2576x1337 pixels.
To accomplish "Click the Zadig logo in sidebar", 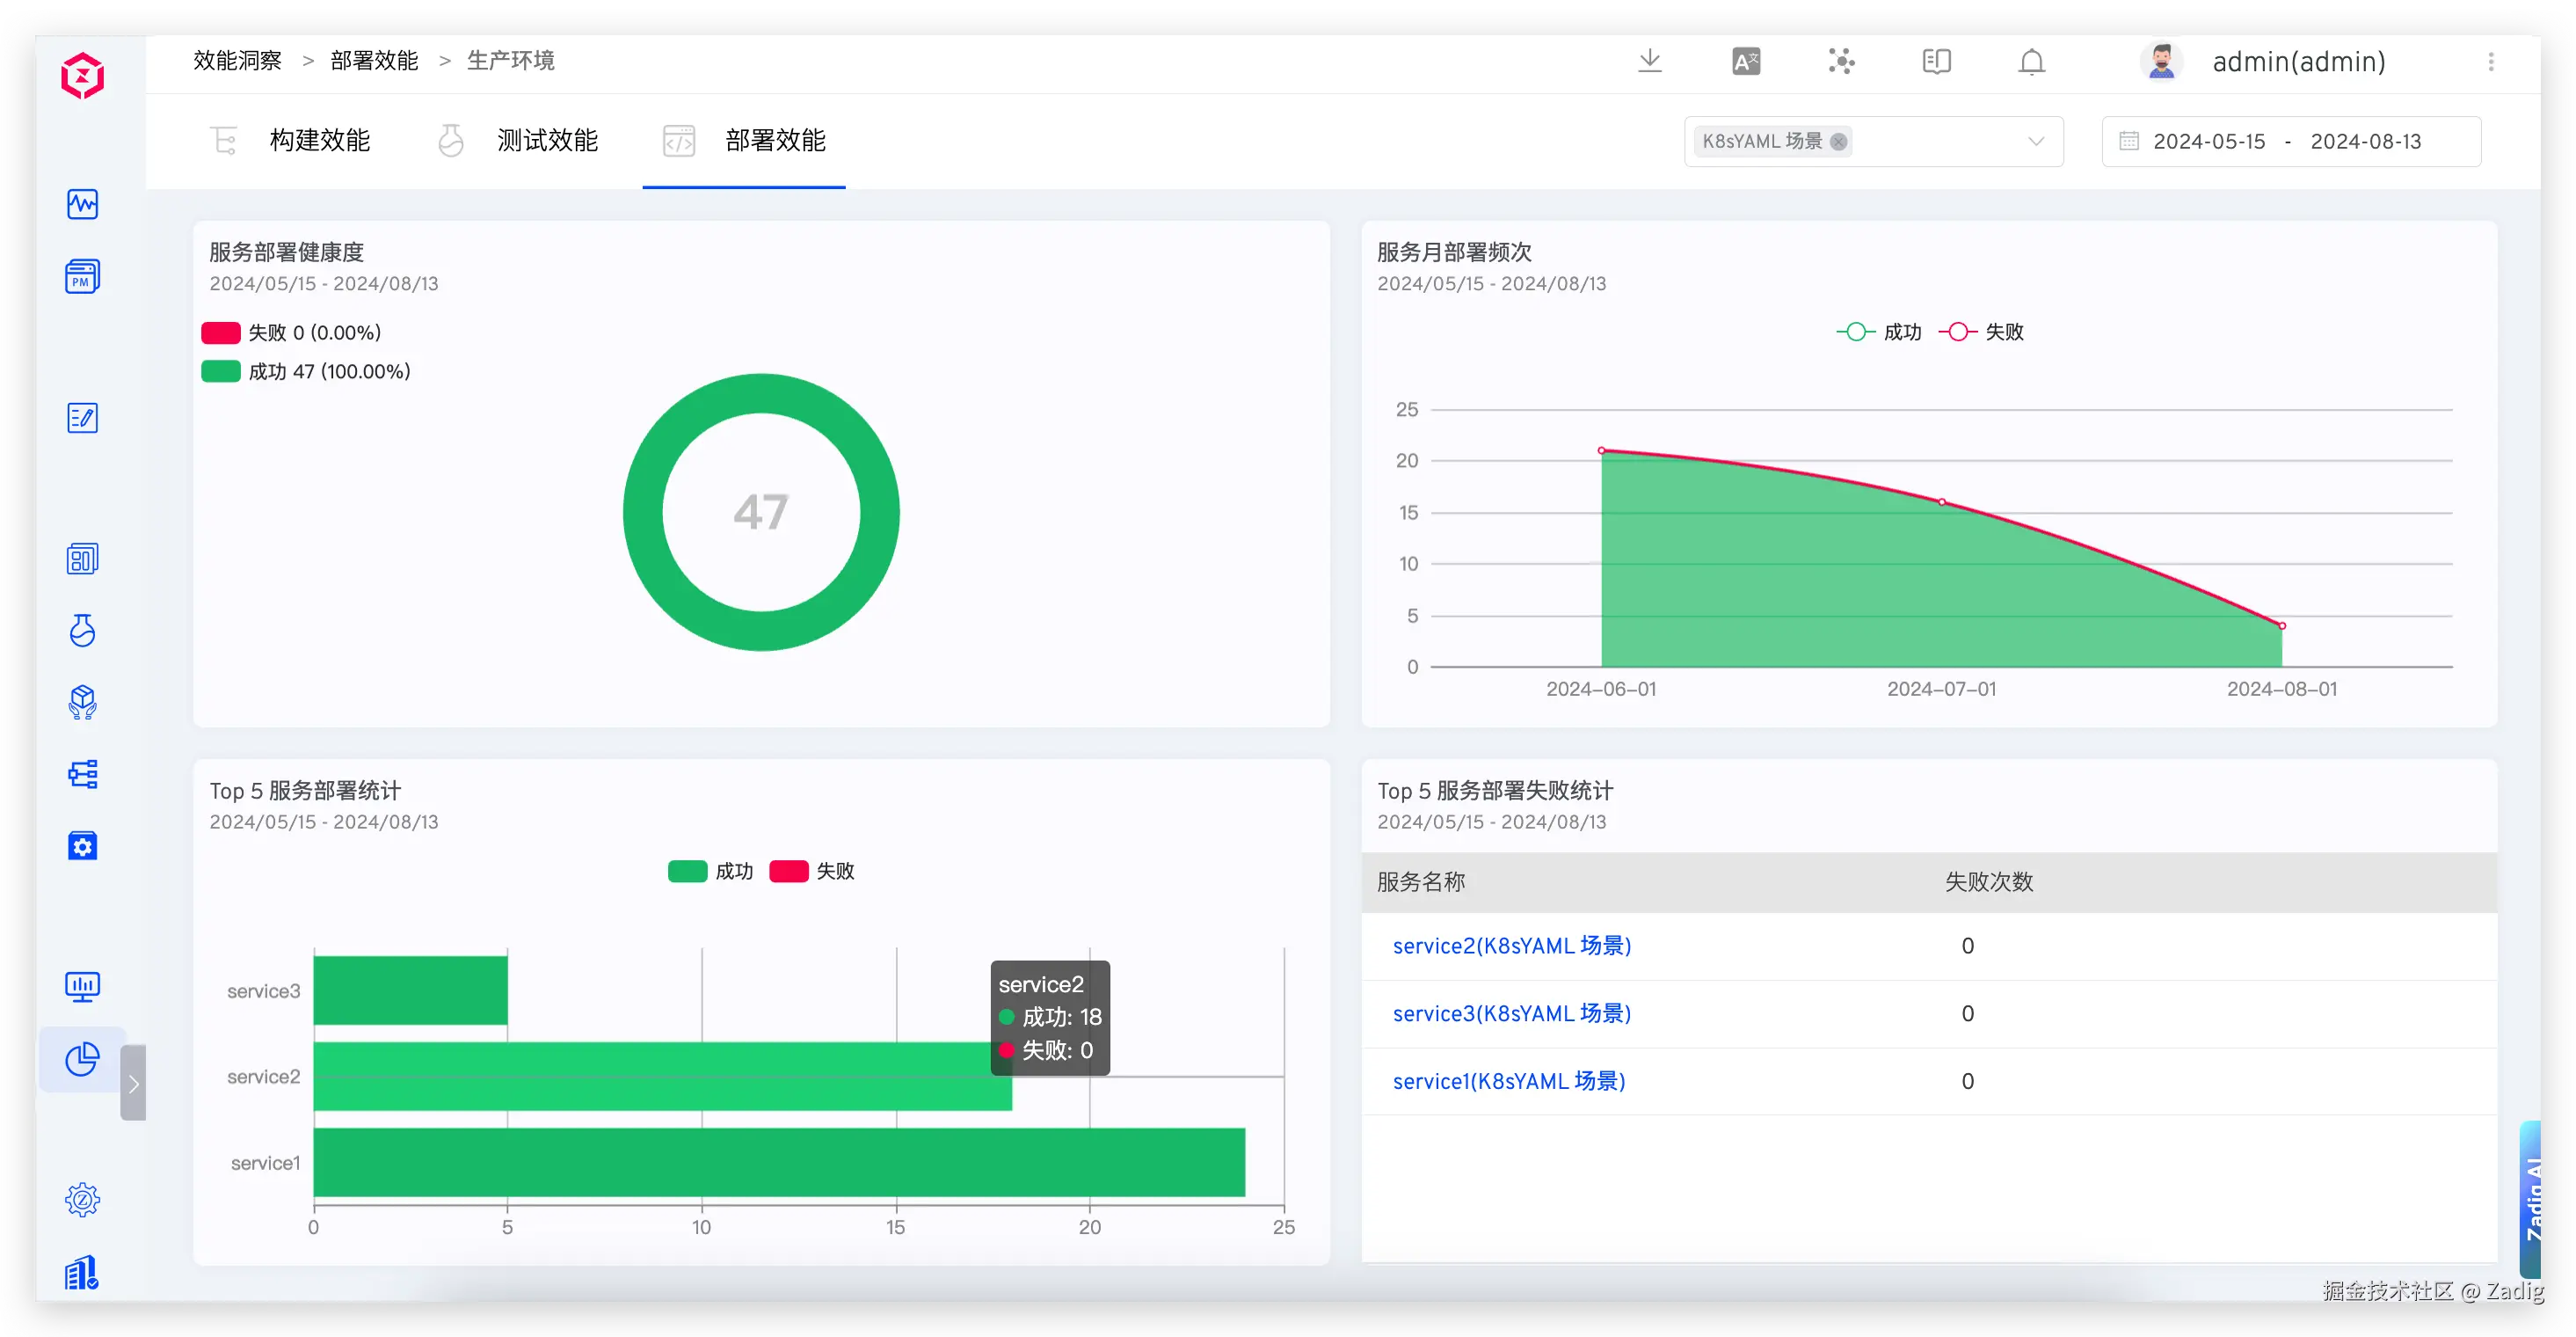I will coord(82,76).
